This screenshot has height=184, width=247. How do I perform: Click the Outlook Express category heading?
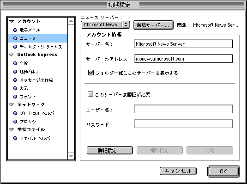37,55
